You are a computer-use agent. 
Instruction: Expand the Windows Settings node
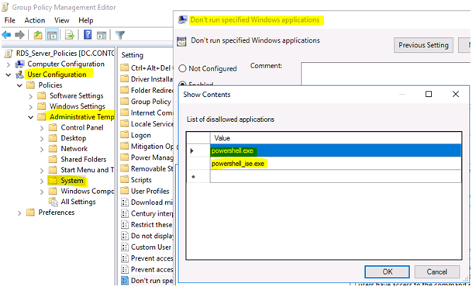31,107
